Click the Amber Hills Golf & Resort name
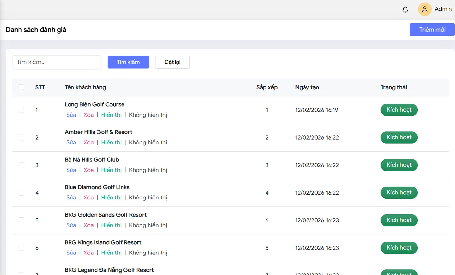455x275 pixels. [x=98, y=132]
